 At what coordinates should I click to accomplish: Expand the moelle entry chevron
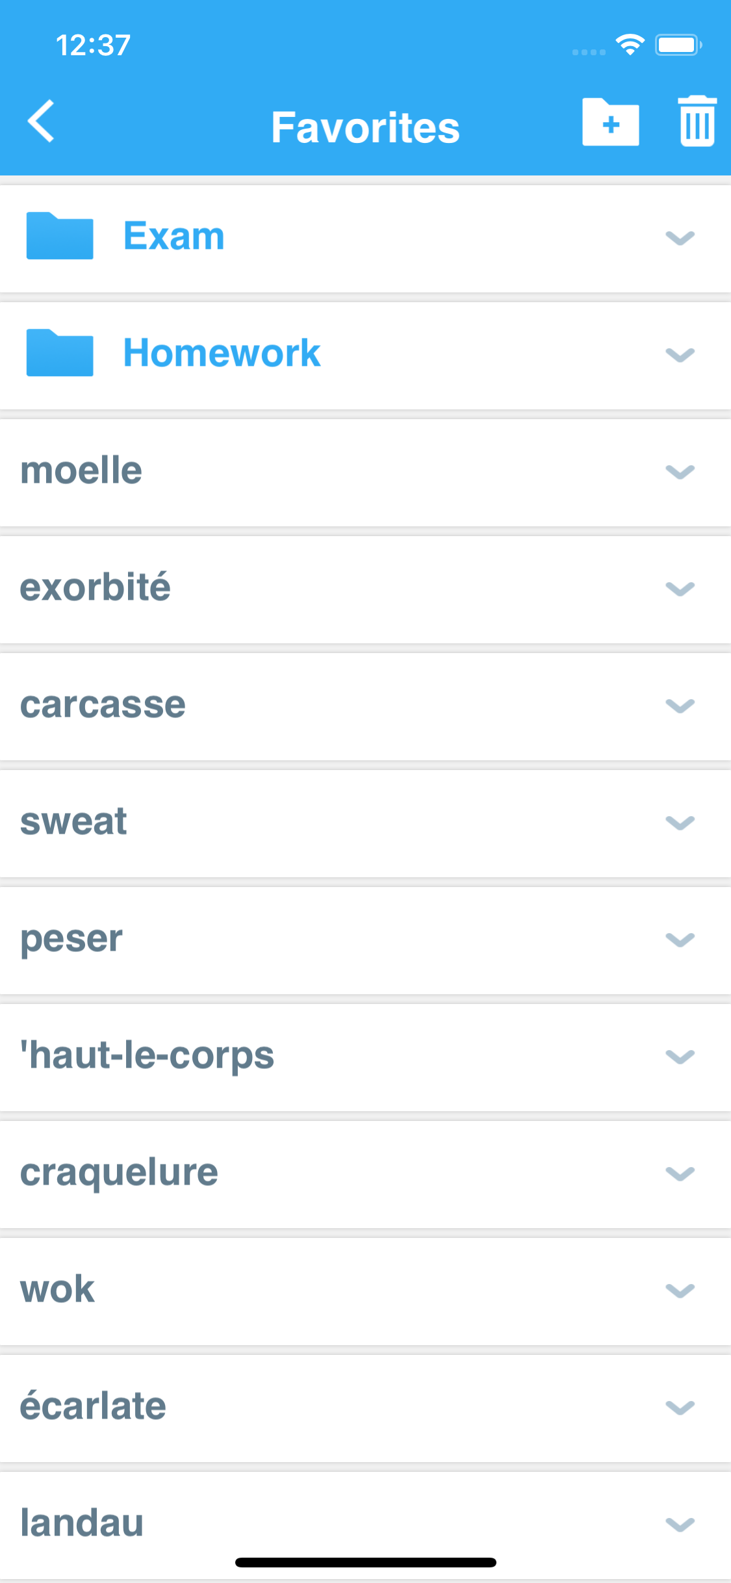680,472
